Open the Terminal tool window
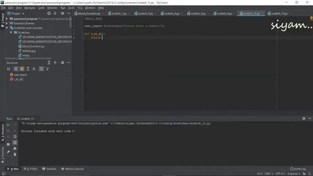Screen dimensions: 313x176 pos(49,169)
